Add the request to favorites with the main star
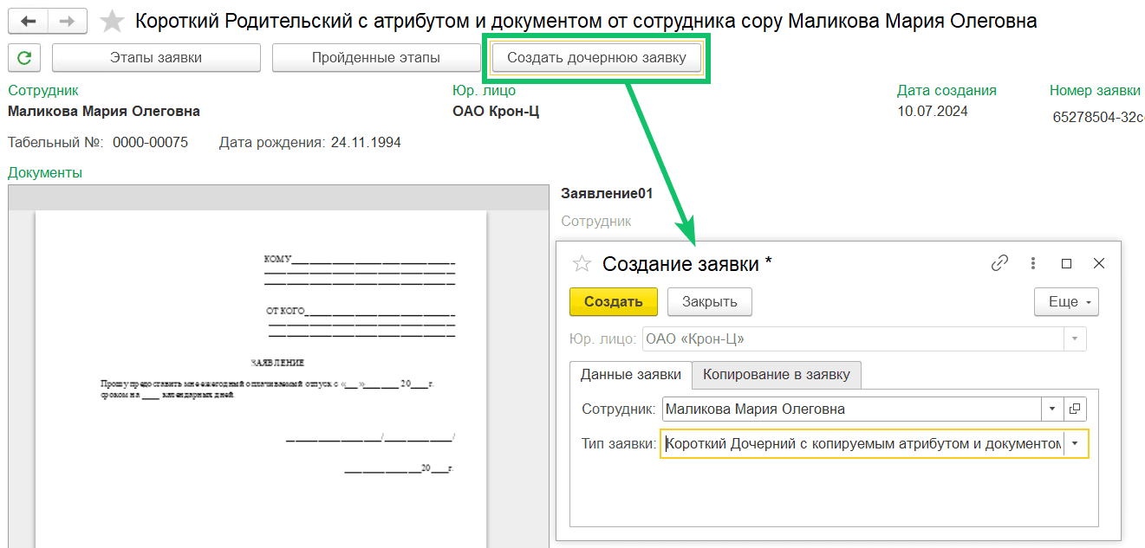 (113, 22)
